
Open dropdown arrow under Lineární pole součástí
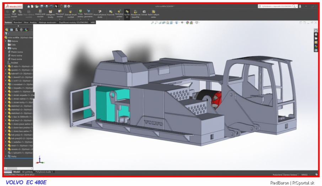pos(40,19)
